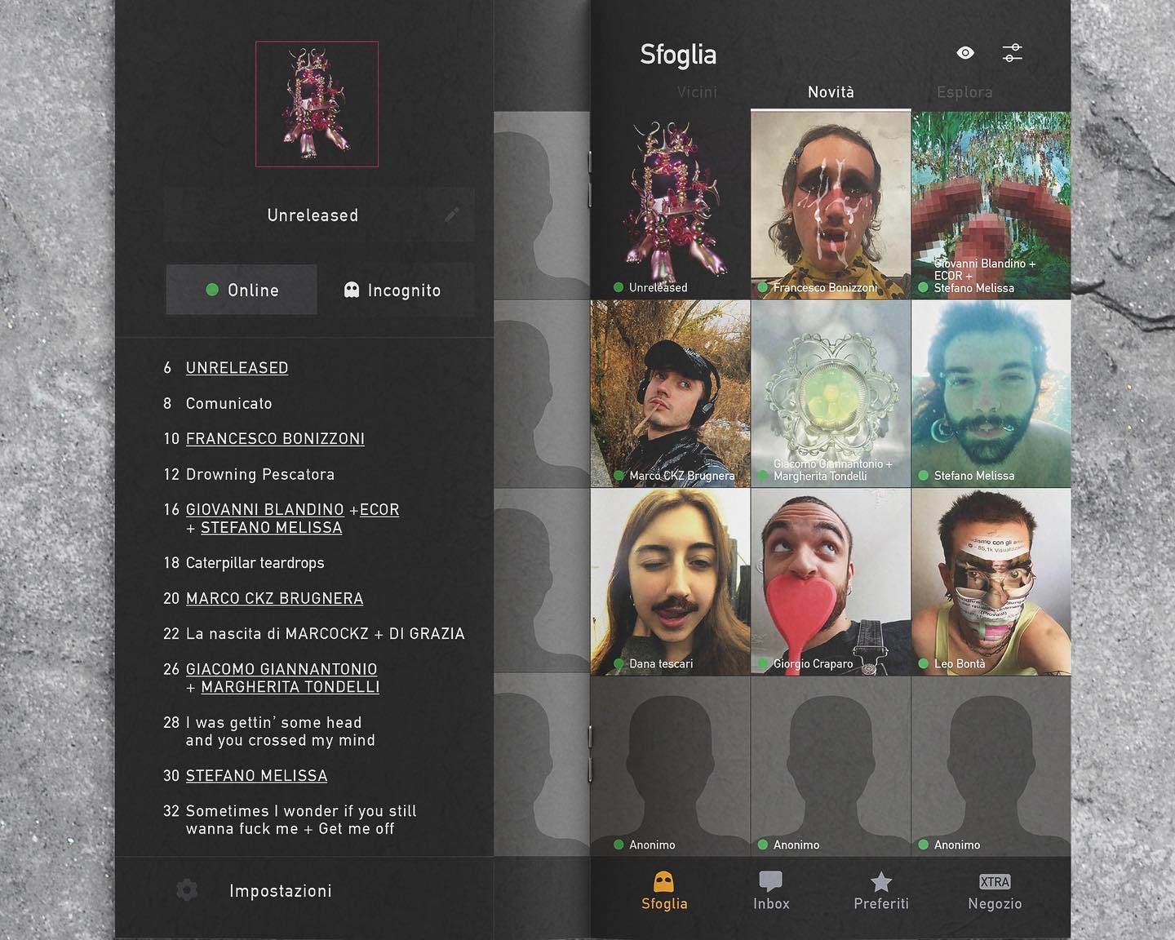This screenshot has width=1175, height=940.
Task: Switch to the Vicini tab
Action: (697, 92)
